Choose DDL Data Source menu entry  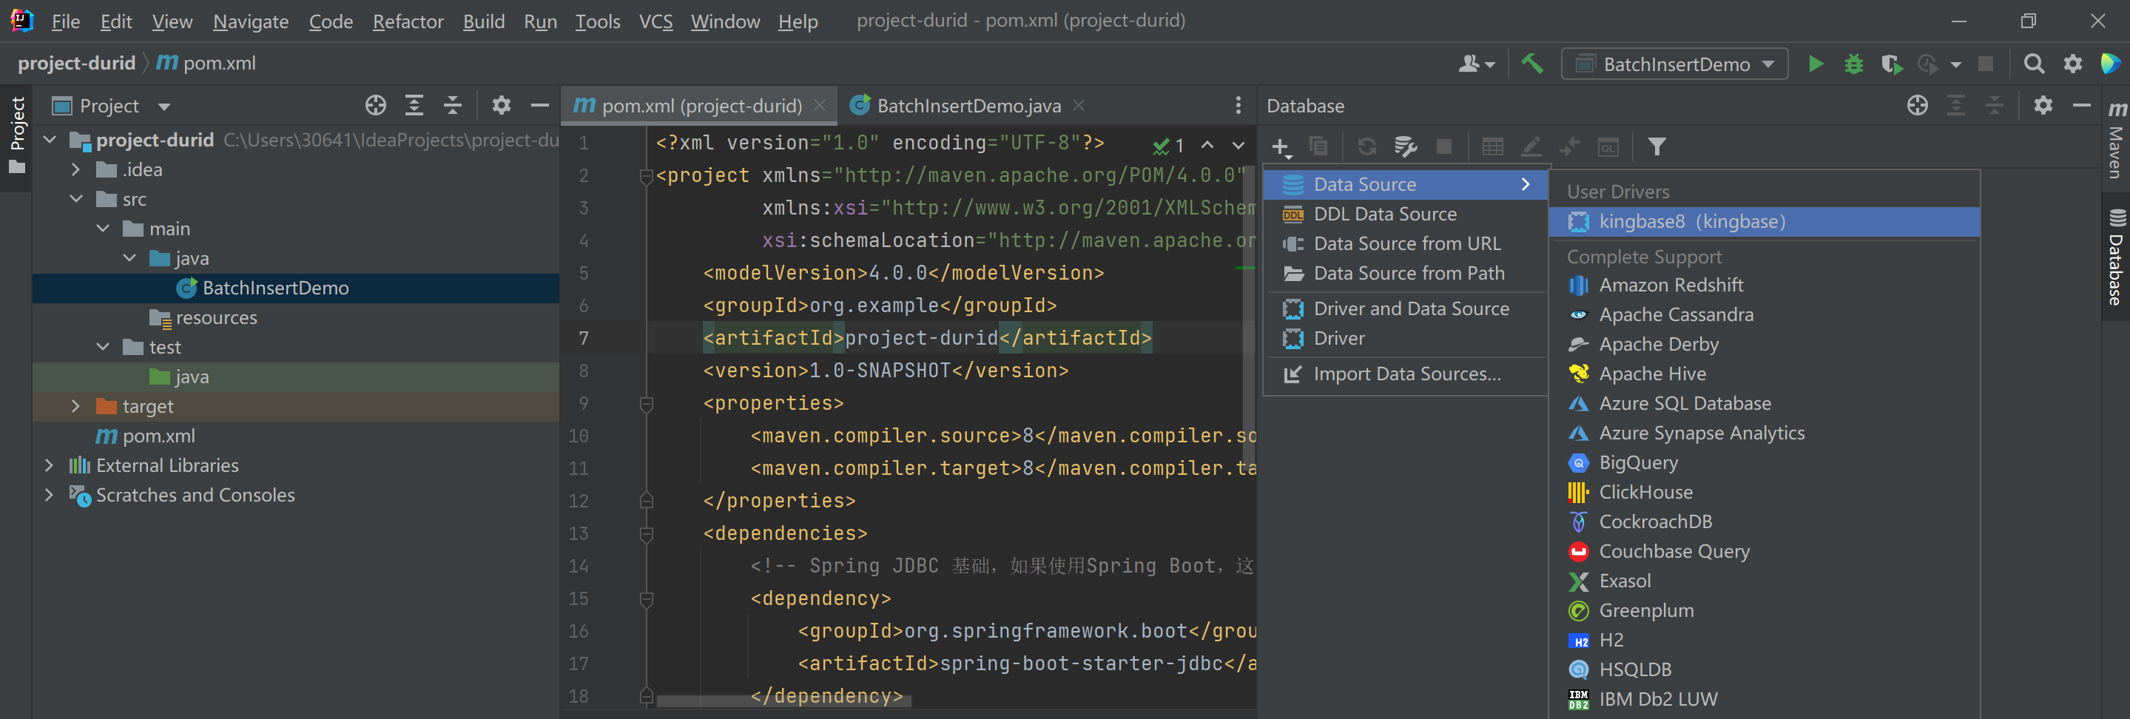(1406, 214)
